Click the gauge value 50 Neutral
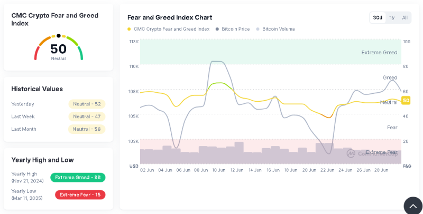 click(x=58, y=52)
